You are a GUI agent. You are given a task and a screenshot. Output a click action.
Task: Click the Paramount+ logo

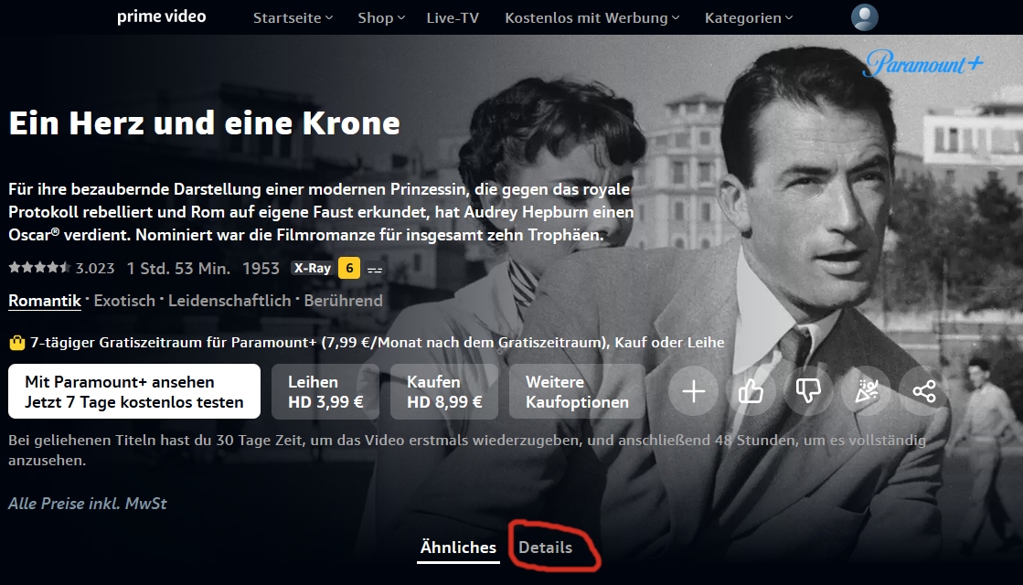coord(923,64)
